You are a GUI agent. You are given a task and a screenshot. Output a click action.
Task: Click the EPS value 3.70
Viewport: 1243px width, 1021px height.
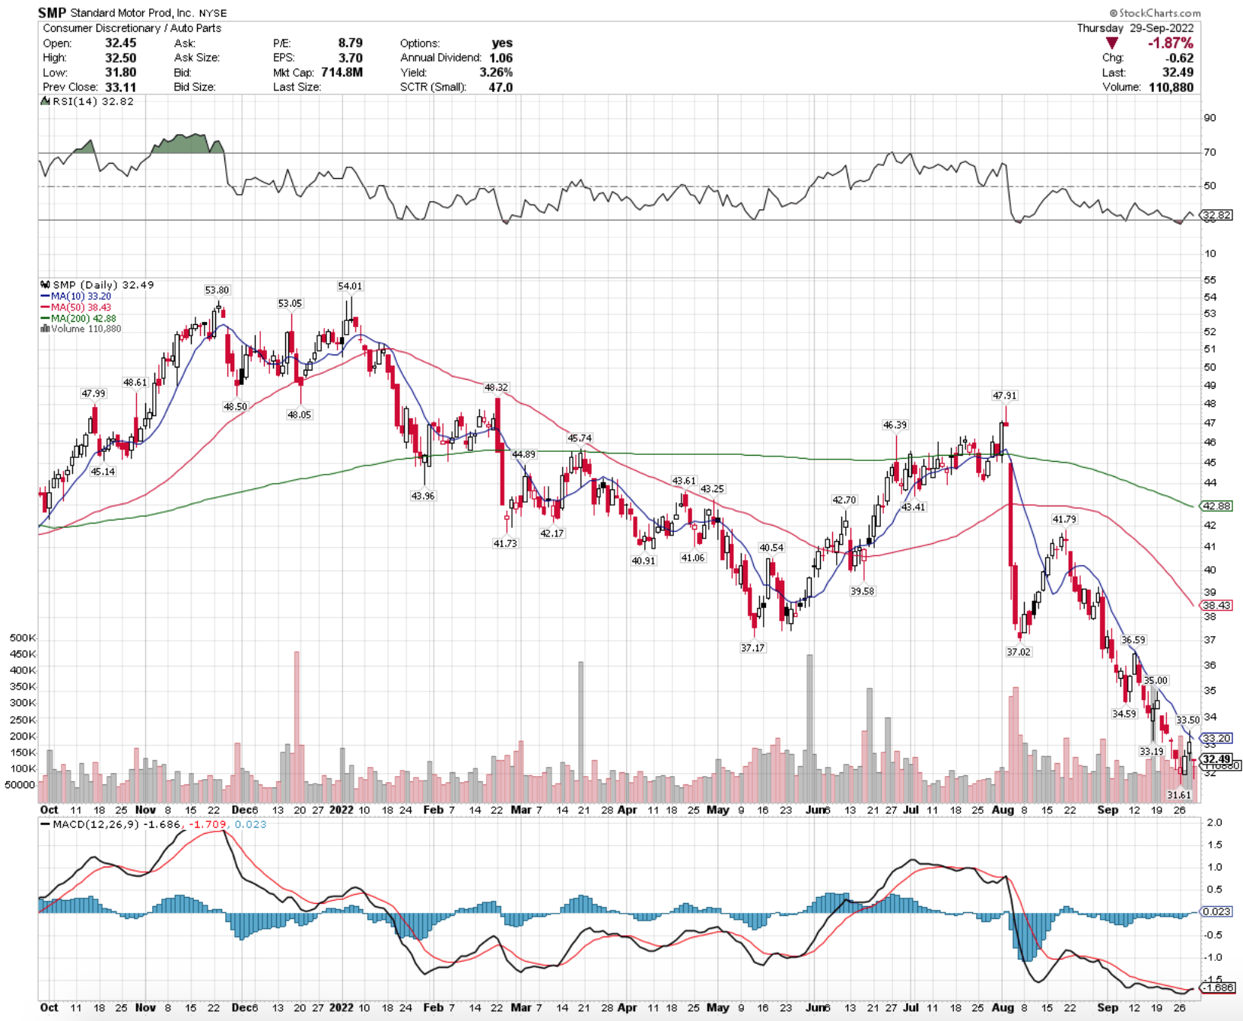pos(350,58)
